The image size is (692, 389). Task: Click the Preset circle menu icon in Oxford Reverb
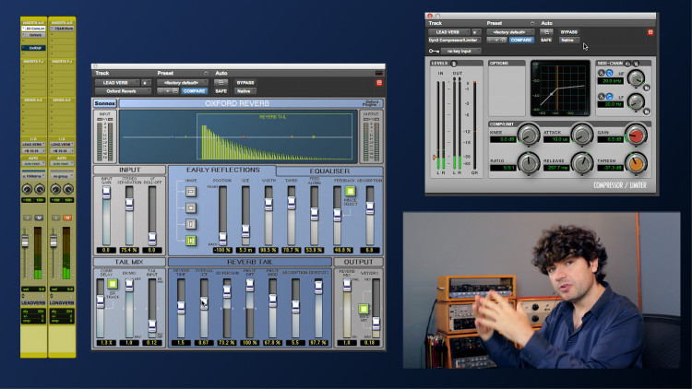pyautogui.click(x=206, y=73)
